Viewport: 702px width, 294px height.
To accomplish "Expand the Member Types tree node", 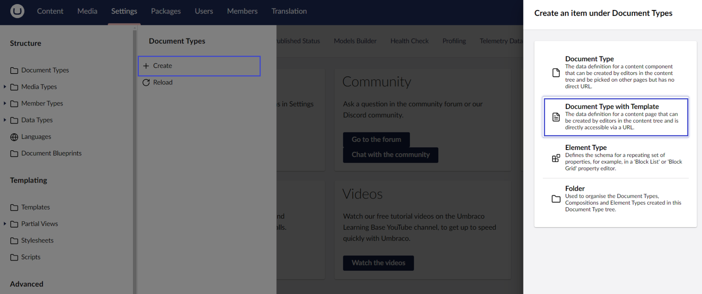I will 5,103.
